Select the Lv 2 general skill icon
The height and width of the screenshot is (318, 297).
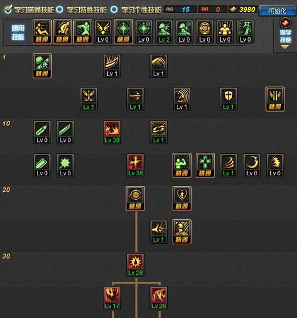(164, 32)
